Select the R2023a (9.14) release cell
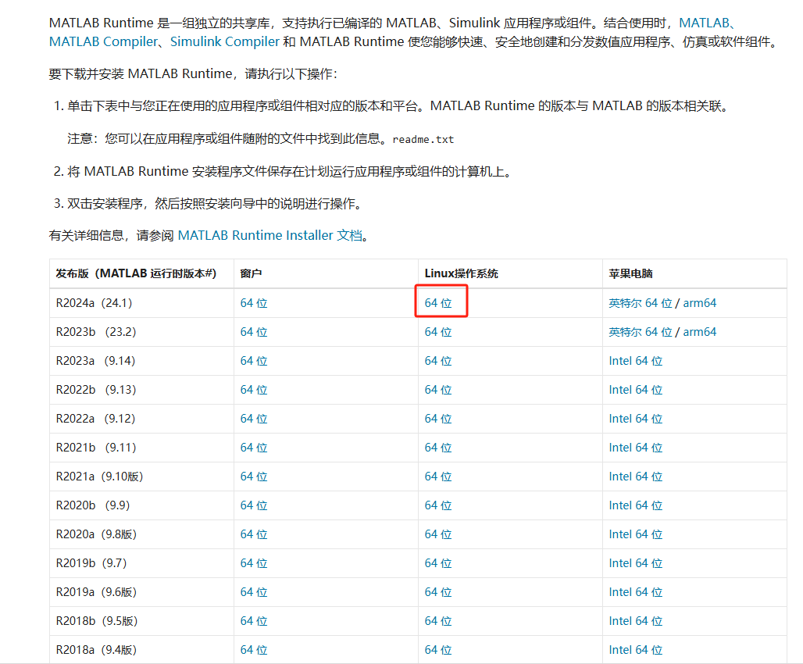The height and width of the screenshot is (664, 803). pos(142,361)
